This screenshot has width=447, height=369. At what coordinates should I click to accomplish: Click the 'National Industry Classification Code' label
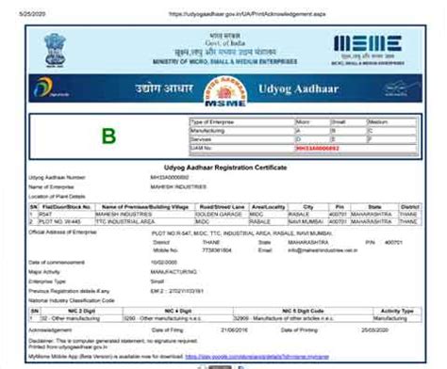point(72,300)
